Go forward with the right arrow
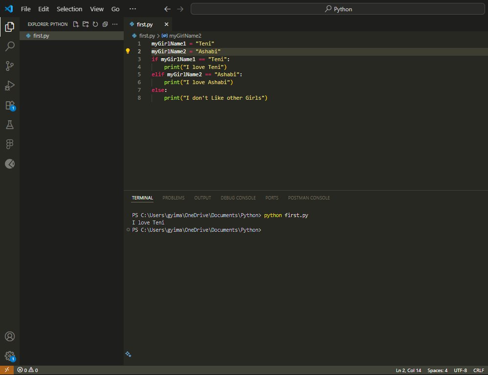This screenshot has width=488, height=375. click(180, 9)
